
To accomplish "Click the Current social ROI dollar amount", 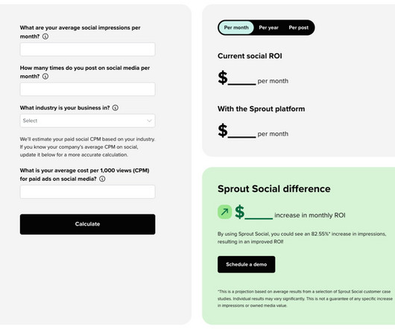I will (x=237, y=78).
